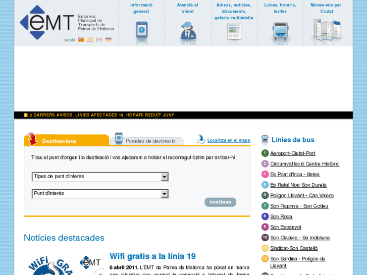Open Línies, horaris, tarifes menu
Screen dimensions: 367x275
click(x=280, y=8)
